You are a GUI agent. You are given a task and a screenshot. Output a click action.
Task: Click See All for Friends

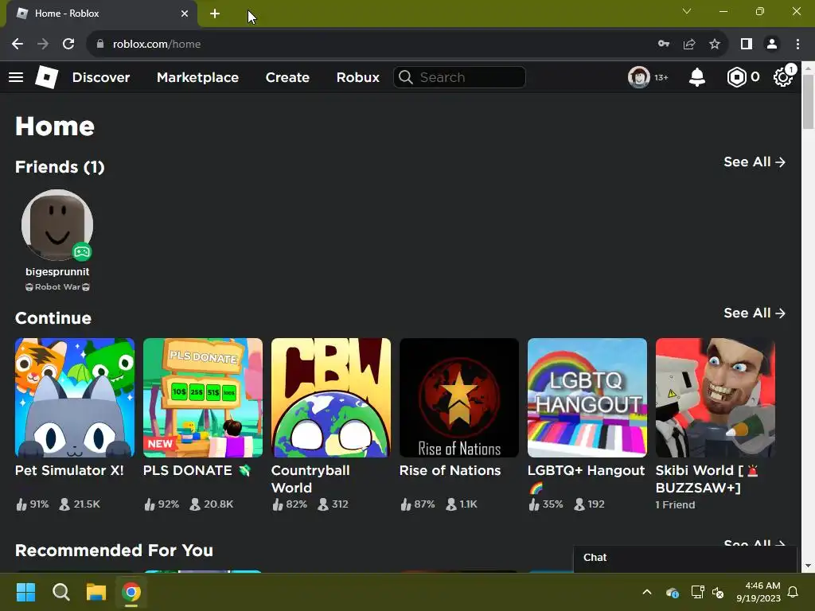pos(755,162)
